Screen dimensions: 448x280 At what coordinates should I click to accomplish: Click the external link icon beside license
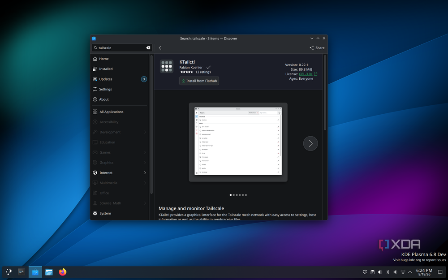[x=316, y=74]
